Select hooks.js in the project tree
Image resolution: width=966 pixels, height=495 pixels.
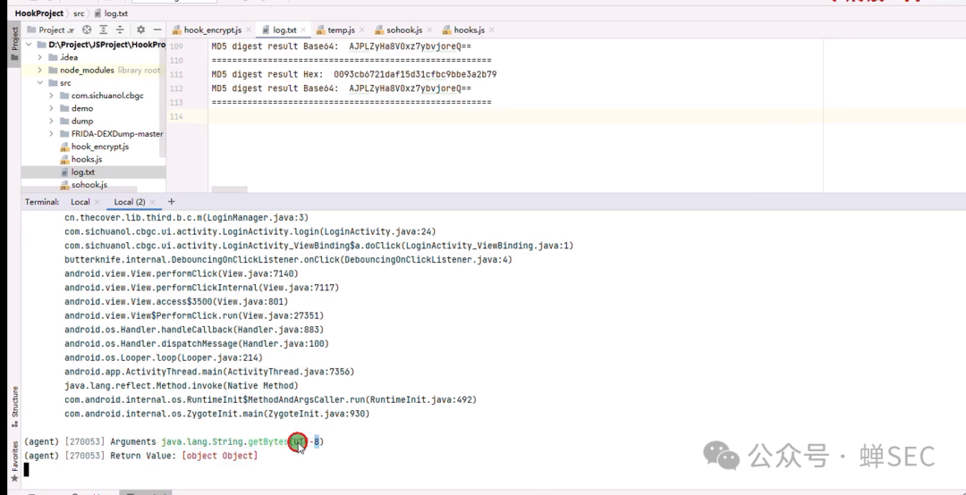point(86,159)
